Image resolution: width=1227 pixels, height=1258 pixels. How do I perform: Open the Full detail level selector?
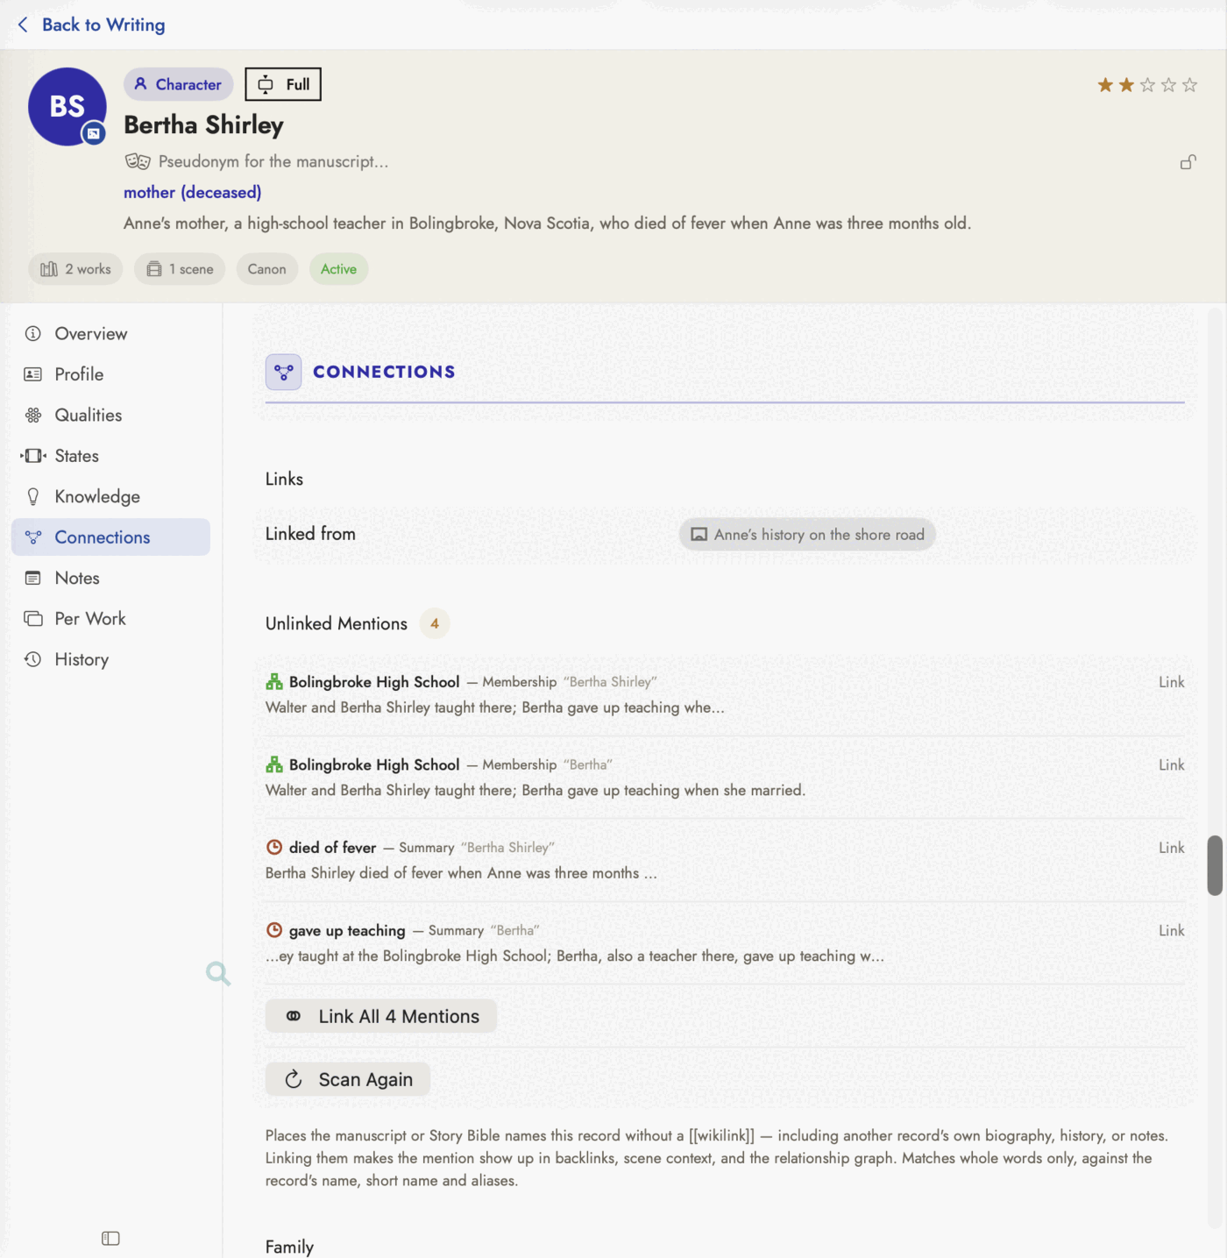coord(283,84)
